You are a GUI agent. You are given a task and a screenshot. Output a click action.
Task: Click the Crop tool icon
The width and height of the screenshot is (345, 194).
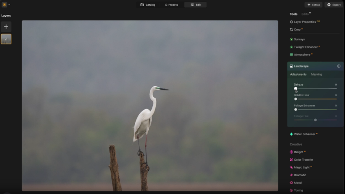291,30
